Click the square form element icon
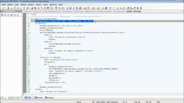This screenshot has width=184, height=103. pyautogui.click(x=51, y=8)
